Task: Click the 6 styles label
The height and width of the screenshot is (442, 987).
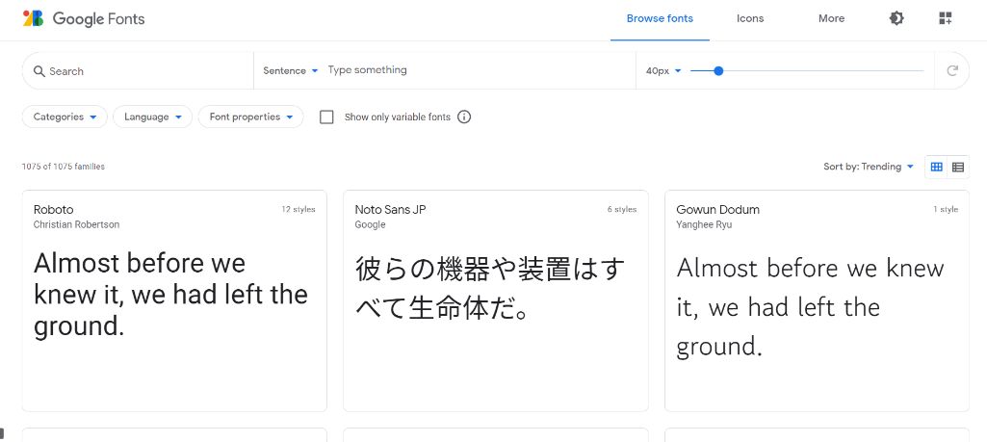Action: pos(622,210)
